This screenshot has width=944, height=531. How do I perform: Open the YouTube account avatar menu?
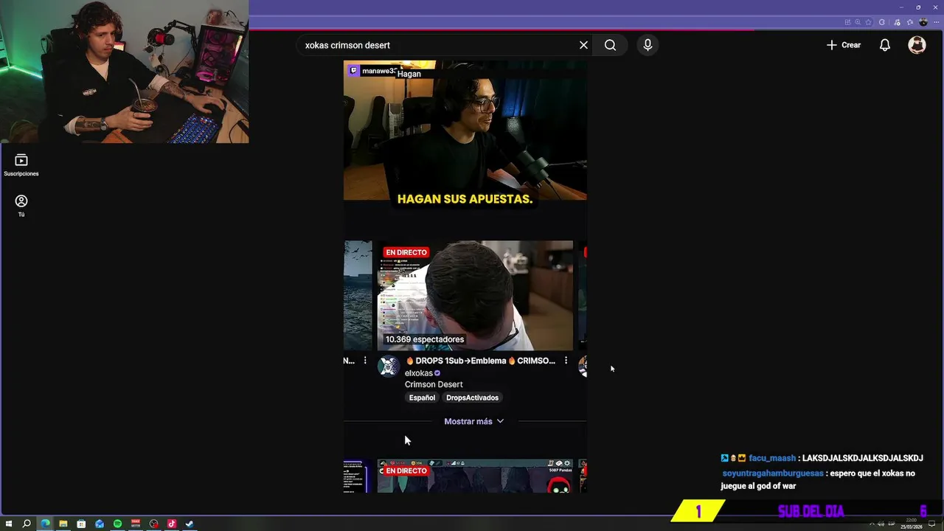click(x=917, y=45)
